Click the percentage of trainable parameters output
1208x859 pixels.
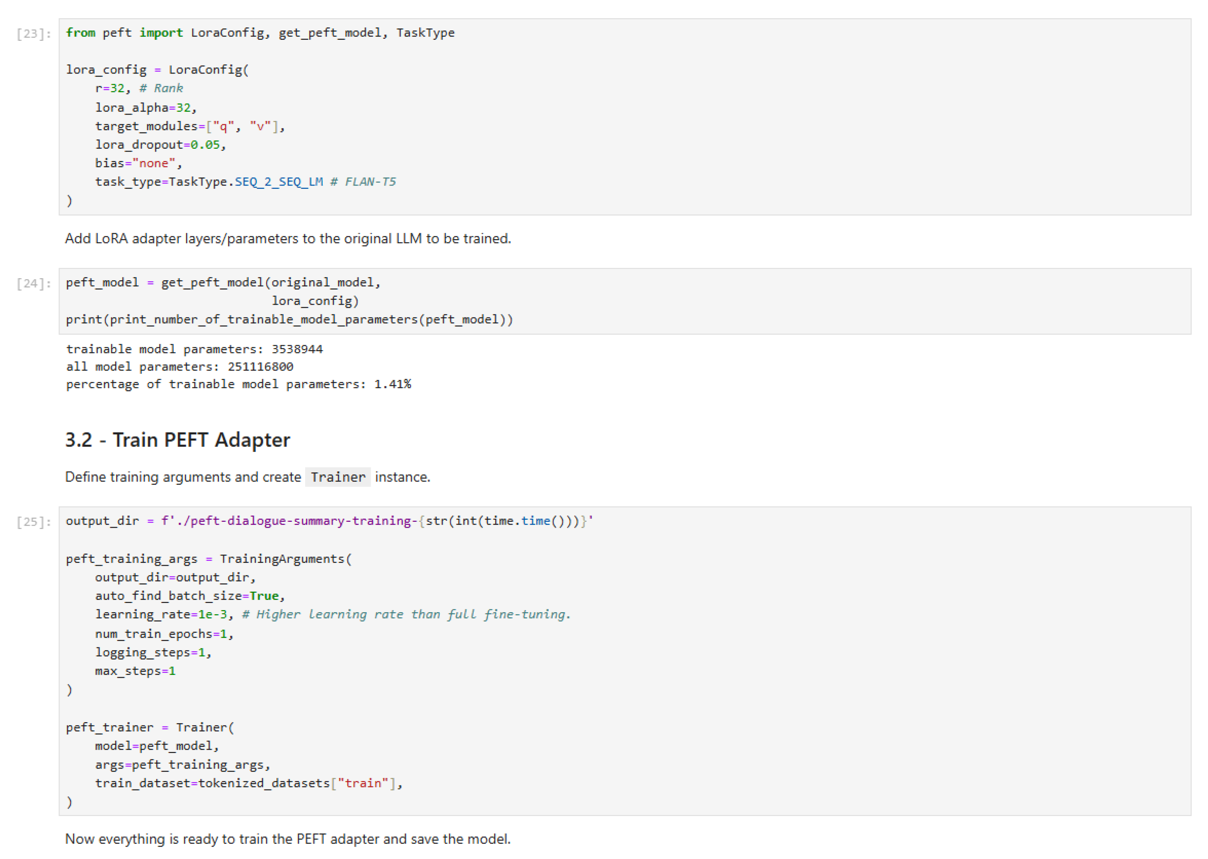click(238, 384)
